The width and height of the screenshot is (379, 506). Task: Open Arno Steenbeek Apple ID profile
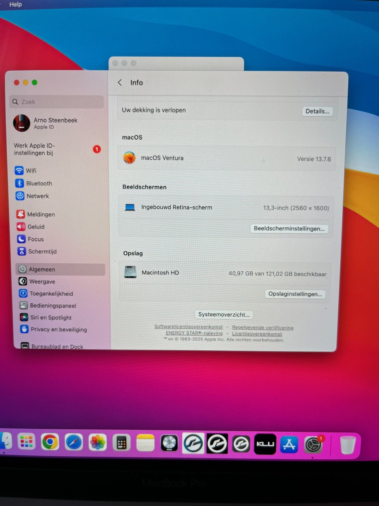[x=45, y=123]
